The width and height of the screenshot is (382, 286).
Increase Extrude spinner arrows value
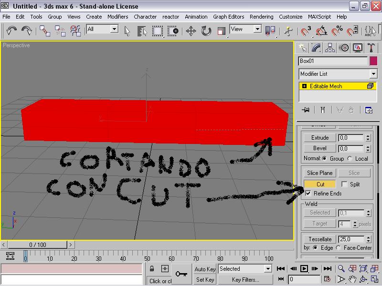[368, 136]
